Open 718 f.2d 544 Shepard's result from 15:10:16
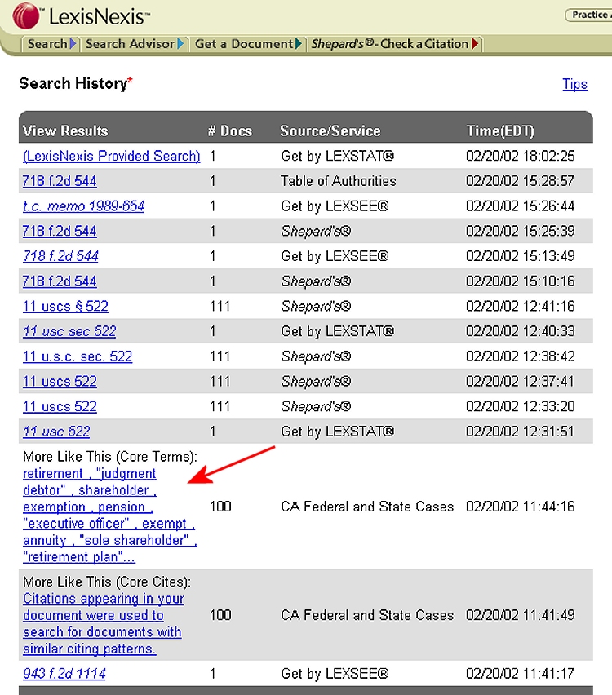Viewport: 612px width, 695px height. pyautogui.click(x=60, y=281)
